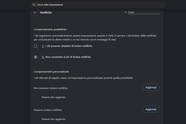Click 'Nessun sito aggiunto' under blocked sites
Viewport: 186px width, 124px height.
click(54, 97)
